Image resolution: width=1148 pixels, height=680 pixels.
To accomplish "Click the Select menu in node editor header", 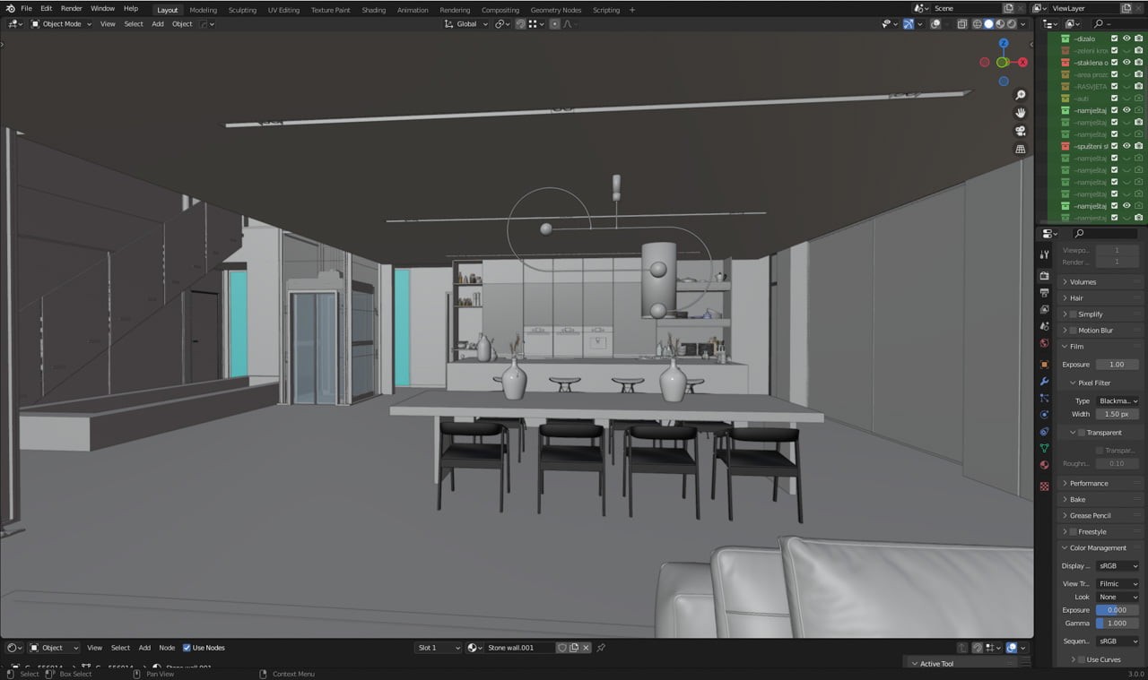I will click(120, 648).
